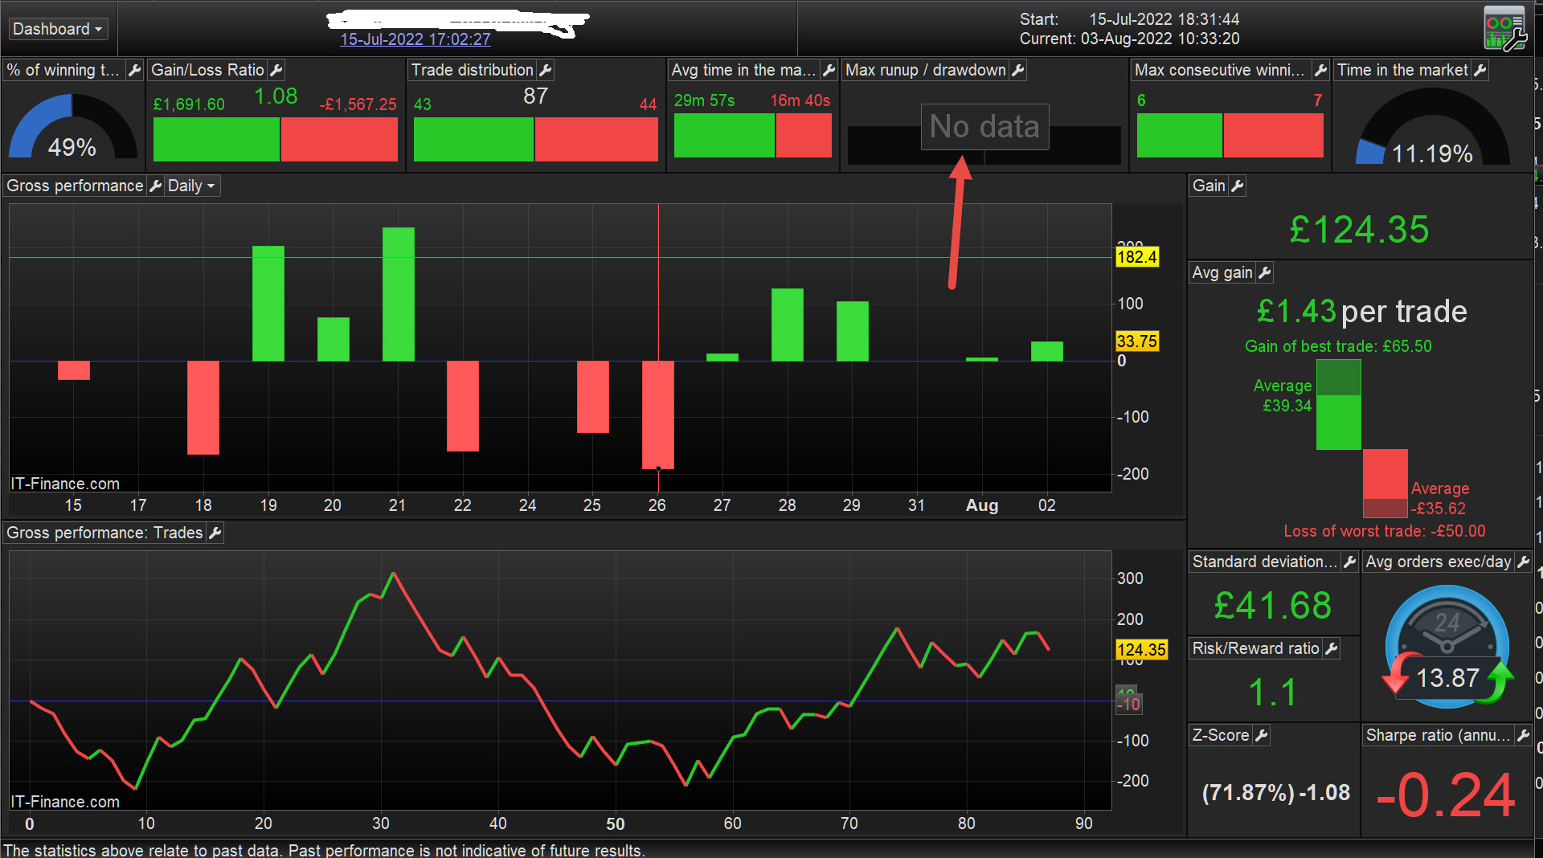Click the 1.1 risk/reward value
The width and height of the screenshot is (1543, 858).
pos(1273,692)
